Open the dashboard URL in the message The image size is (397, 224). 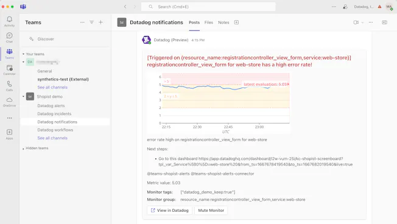tap(256, 161)
